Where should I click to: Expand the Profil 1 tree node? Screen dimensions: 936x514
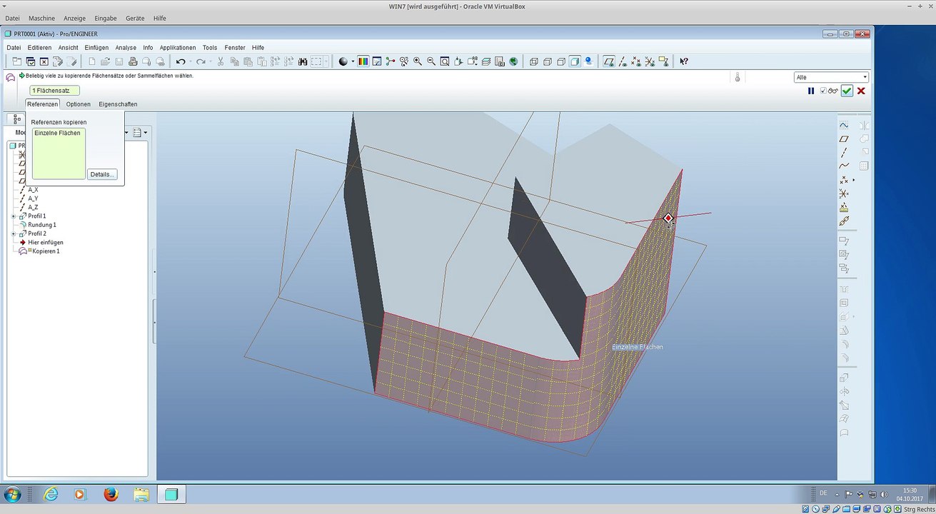tap(14, 216)
